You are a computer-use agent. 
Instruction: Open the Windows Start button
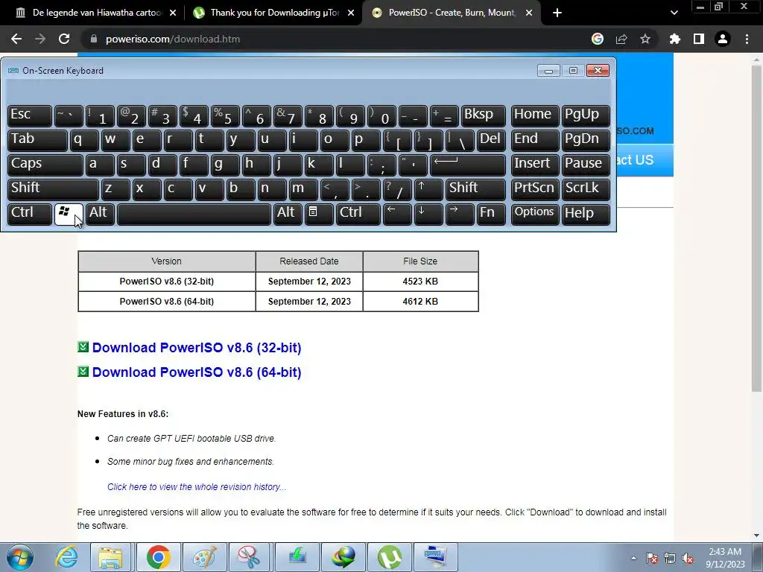point(20,557)
